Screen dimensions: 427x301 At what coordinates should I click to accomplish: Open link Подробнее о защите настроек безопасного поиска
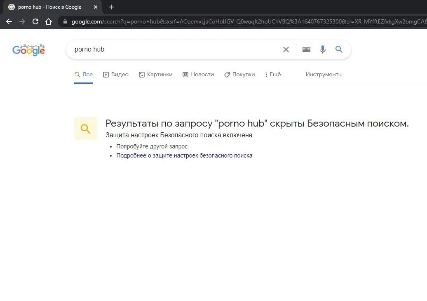(x=184, y=155)
